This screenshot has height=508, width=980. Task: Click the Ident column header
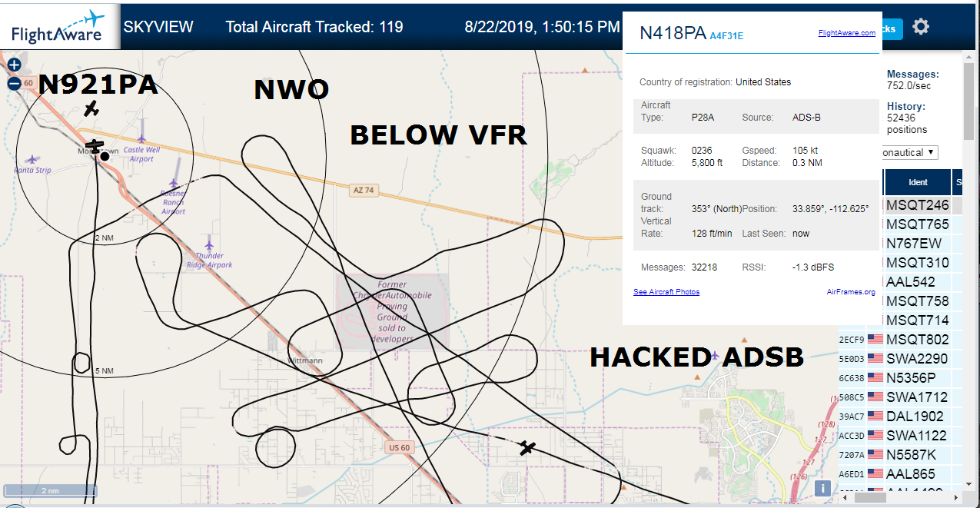coord(918,182)
